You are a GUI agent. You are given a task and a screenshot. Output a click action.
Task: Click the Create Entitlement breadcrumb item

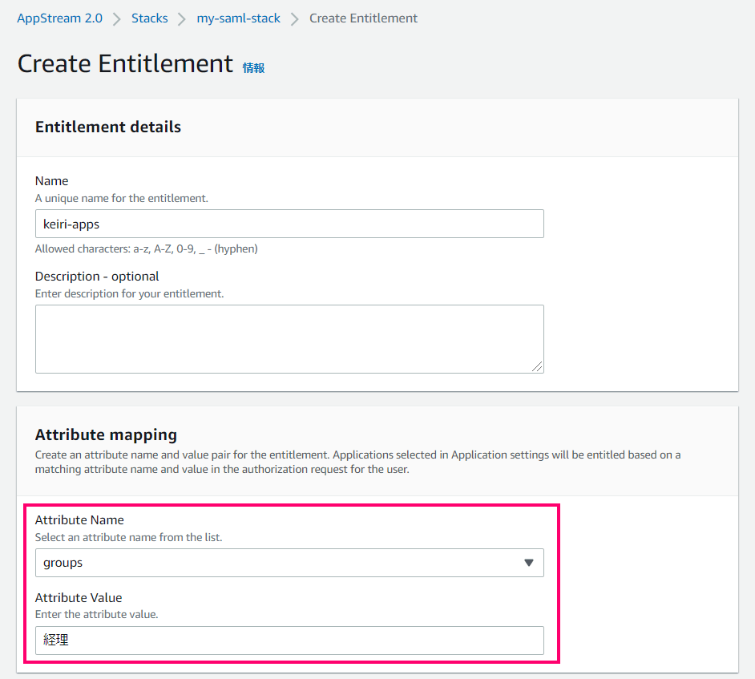[363, 18]
